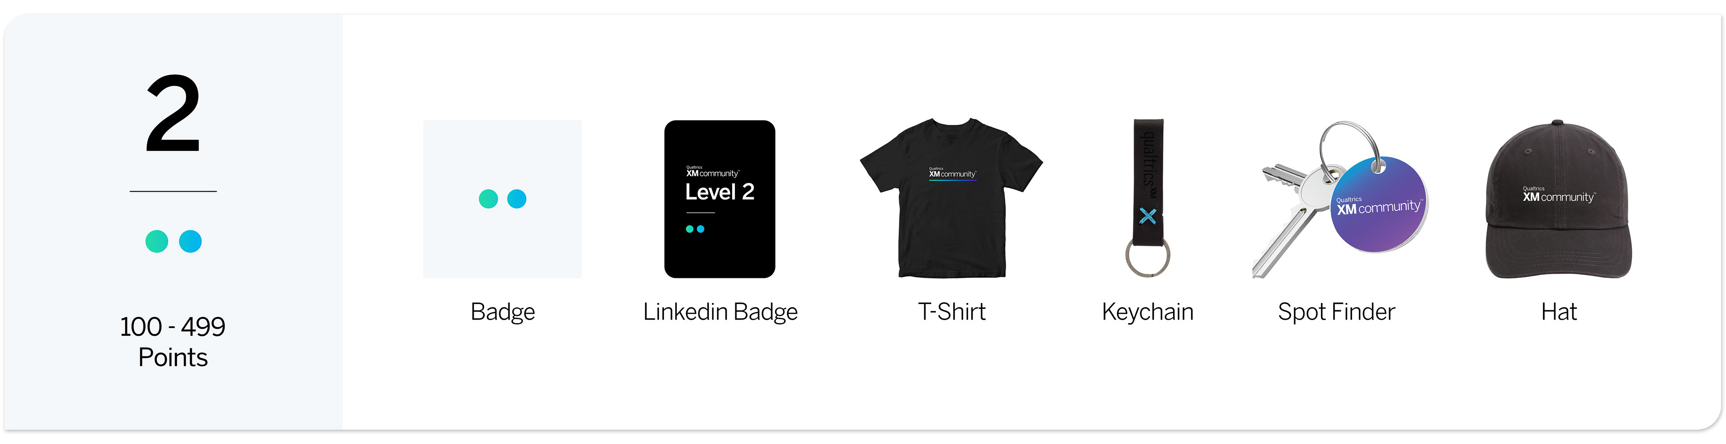The height and width of the screenshot is (444, 1726).
Task: Click the Badge label
Action: tap(503, 312)
